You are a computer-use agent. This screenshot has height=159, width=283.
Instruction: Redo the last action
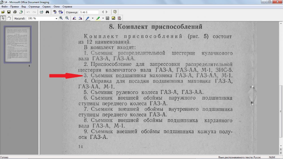(x=34, y=12)
